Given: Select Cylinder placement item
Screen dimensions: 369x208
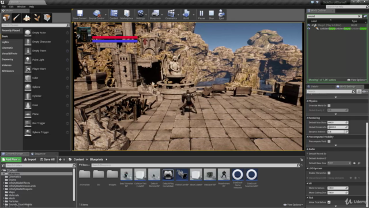Looking at the screenshot, I should [x=47, y=96].
